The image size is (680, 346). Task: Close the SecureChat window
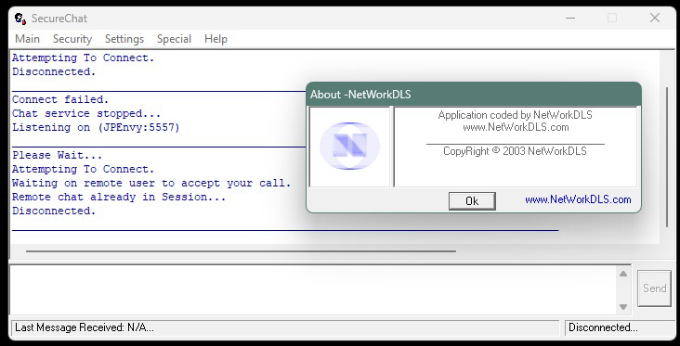click(x=654, y=19)
